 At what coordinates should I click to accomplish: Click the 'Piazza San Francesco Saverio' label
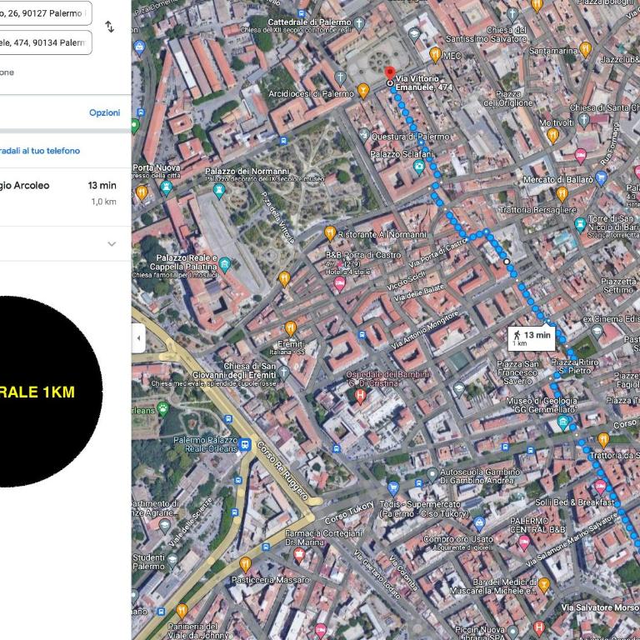[517, 372]
